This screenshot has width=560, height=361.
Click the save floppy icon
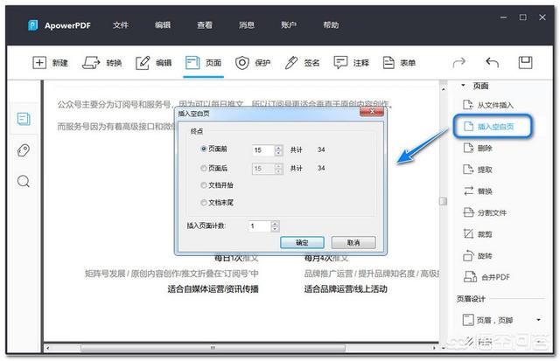click(525, 63)
